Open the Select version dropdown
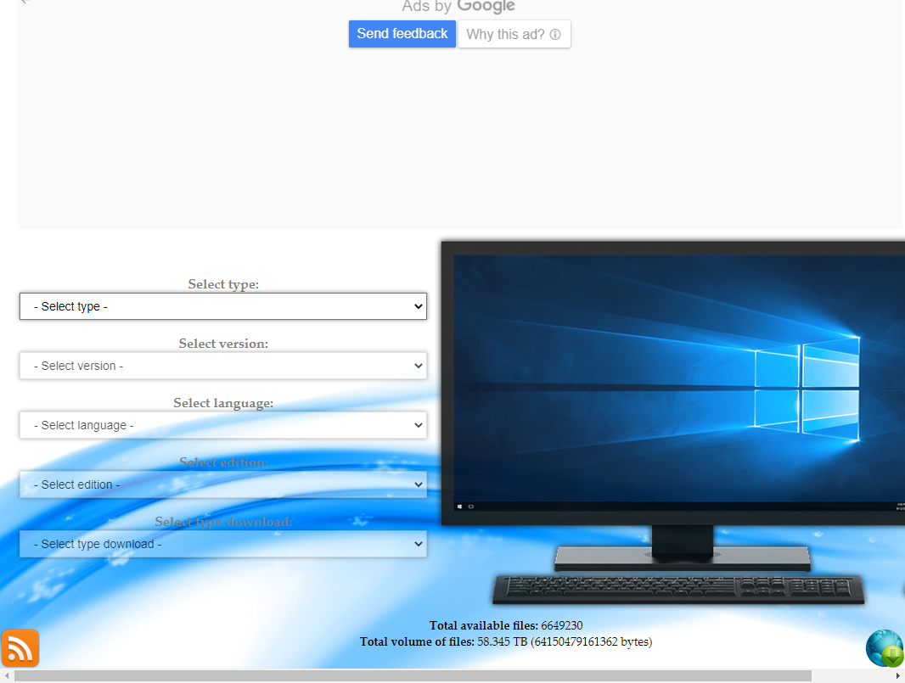The height and width of the screenshot is (683, 905). click(x=223, y=366)
